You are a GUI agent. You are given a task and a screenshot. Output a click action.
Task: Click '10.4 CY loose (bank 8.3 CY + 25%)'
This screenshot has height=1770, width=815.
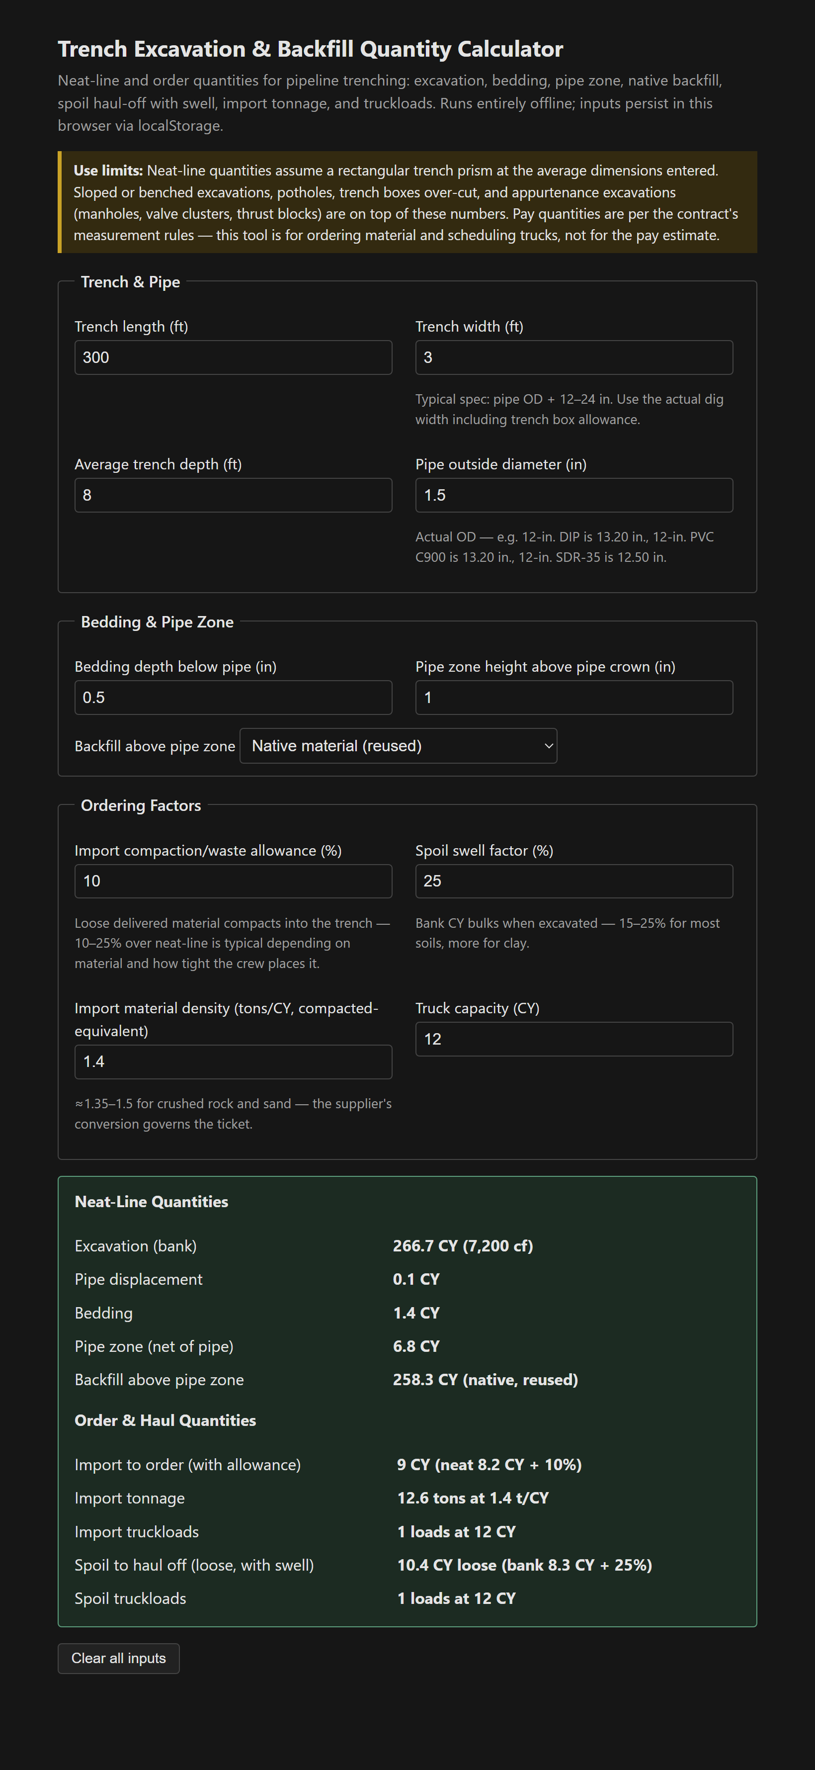tap(525, 1565)
